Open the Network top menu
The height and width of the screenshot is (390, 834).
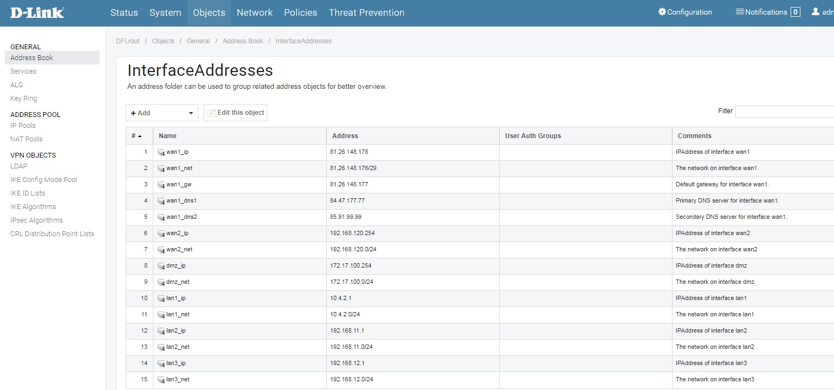[254, 12]
